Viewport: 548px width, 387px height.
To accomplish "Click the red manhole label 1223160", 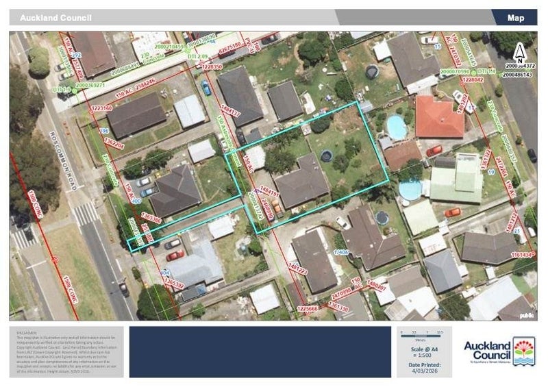I will tap(101, 108).
